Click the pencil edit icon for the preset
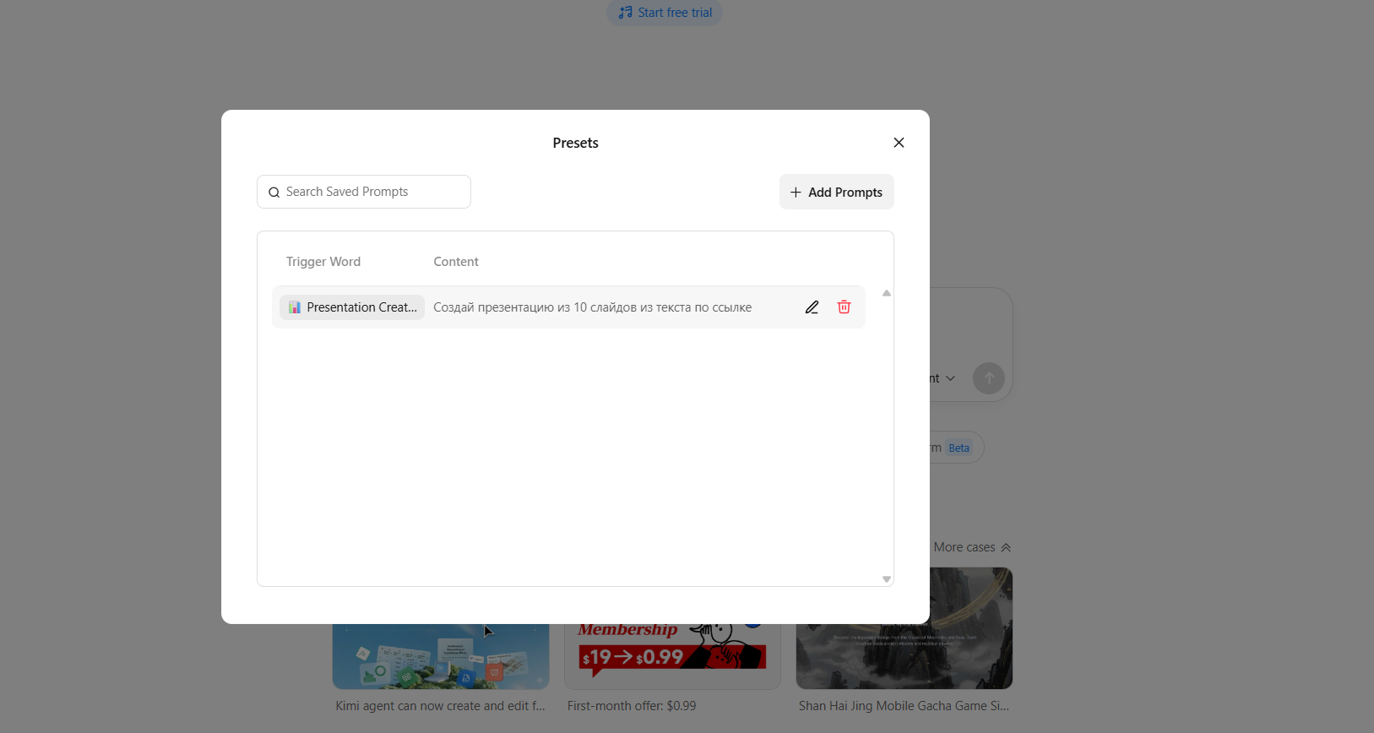 click(812, 307)
